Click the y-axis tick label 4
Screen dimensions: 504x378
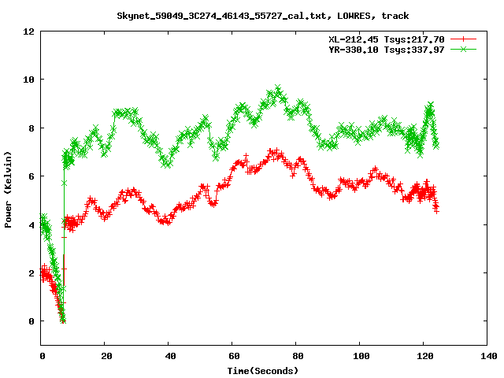(31, 225)
